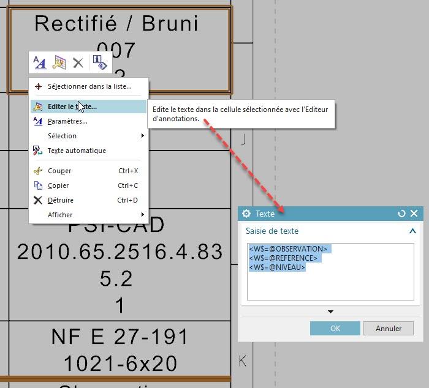This screenshot has height=388, width=429.
Task: Click the text settings icon in mini toolbar
Action: 40,62
